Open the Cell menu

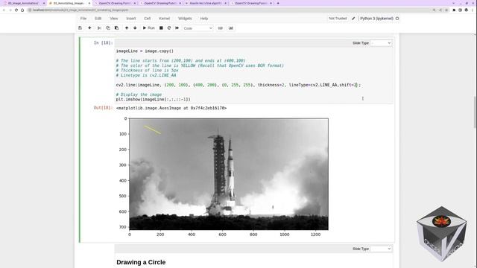[148, 19]
